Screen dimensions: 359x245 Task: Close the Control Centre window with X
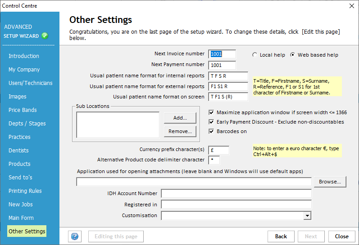[351, 6]
